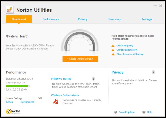Click the Smart Defrag Repair link

10,102
